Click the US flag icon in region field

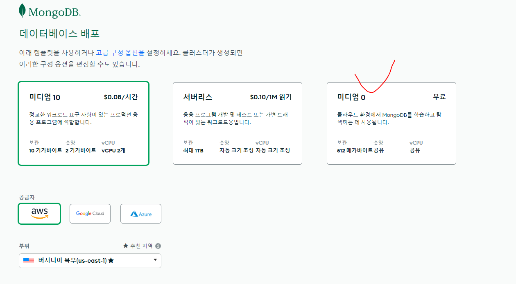[29, 261]
